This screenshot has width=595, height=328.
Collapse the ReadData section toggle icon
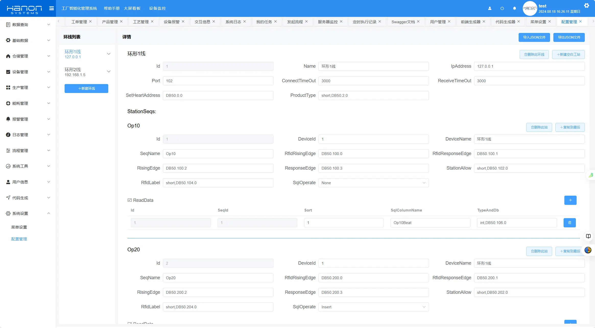pyautogui.click(x=130, y=200)
